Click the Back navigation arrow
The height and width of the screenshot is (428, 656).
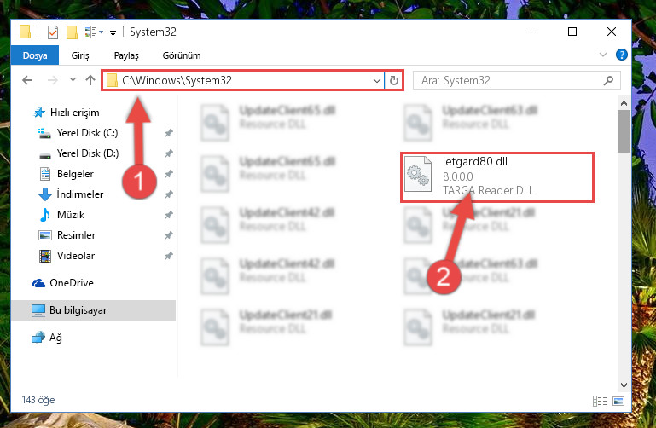coord(27,80)
